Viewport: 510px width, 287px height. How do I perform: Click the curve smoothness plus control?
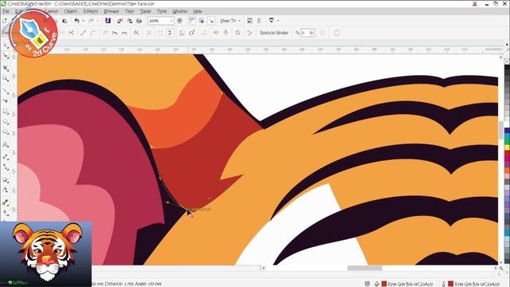[x=312, y=33]
